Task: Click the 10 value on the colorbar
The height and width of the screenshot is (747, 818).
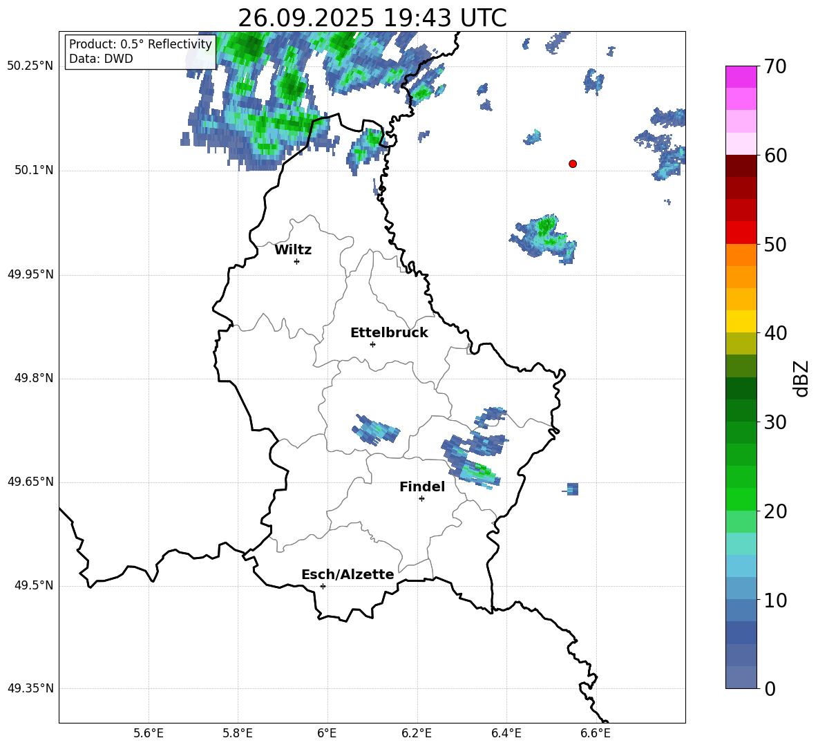Action: (775, 600)
